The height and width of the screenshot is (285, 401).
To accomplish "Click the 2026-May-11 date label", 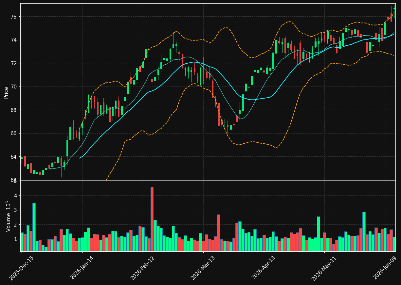I will [x=324, y=268].
